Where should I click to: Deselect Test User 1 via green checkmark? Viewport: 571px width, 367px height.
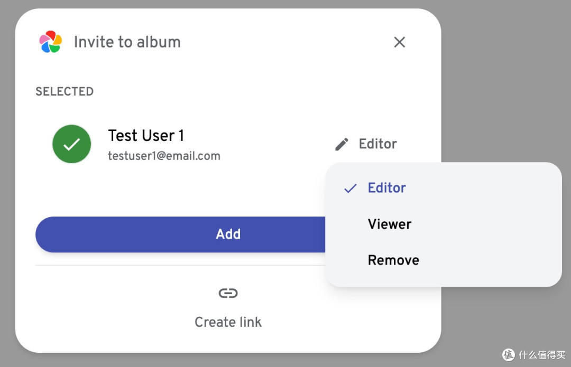pos(72,144)
